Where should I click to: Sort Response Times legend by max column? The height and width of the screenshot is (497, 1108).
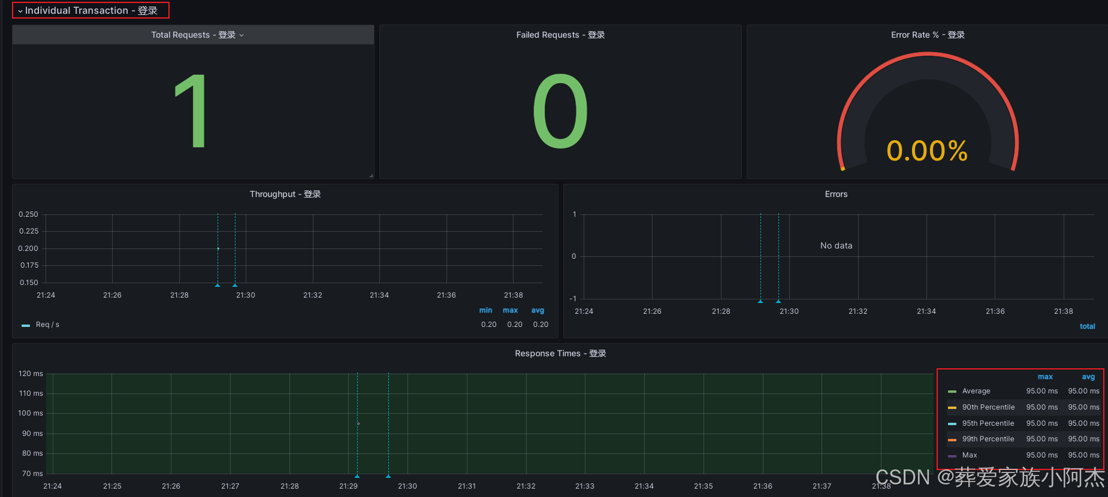click(x=1045, y=377)
